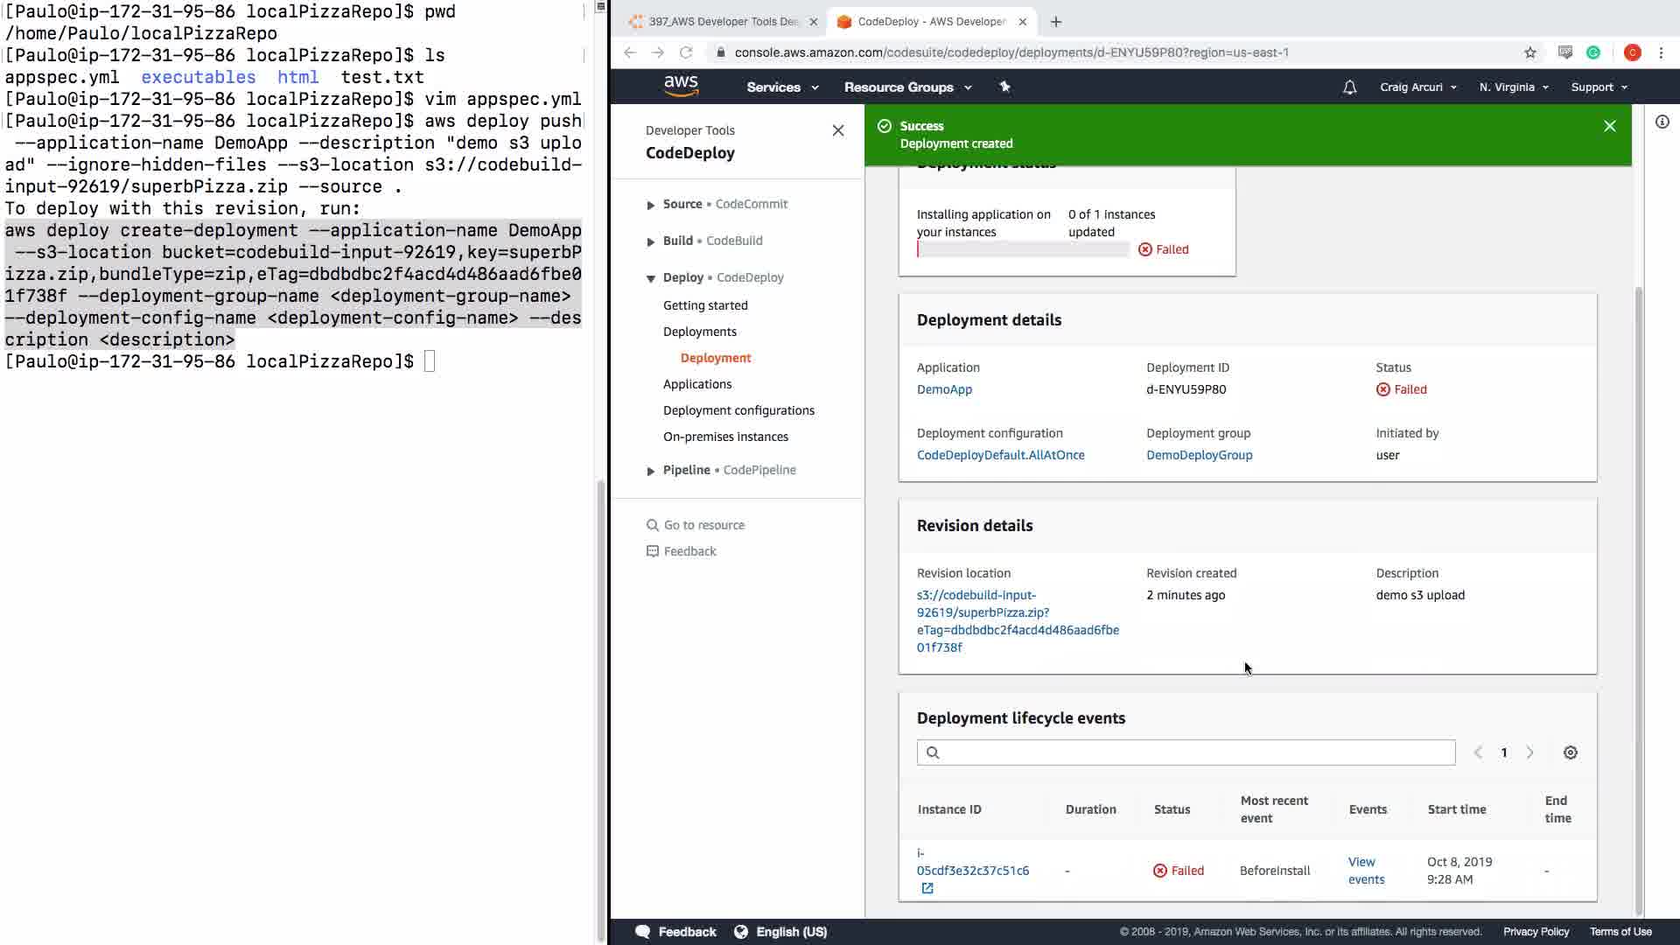Viewport: 1680px width, 945px height.
Task: Open the DemoDeployGroup link
Action: click(x=1199, y=455)
